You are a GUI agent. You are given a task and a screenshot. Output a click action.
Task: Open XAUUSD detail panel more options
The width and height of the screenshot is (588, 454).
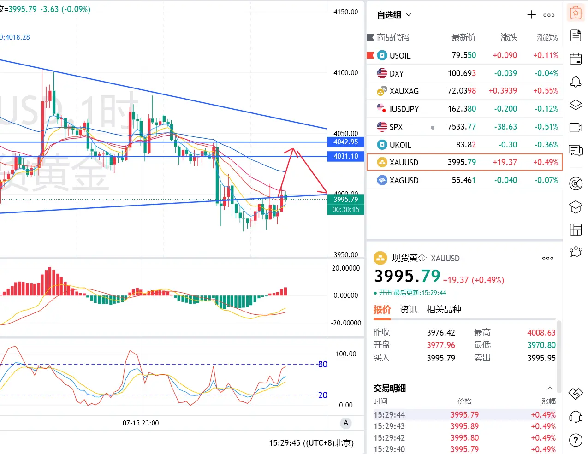(548, 258)
